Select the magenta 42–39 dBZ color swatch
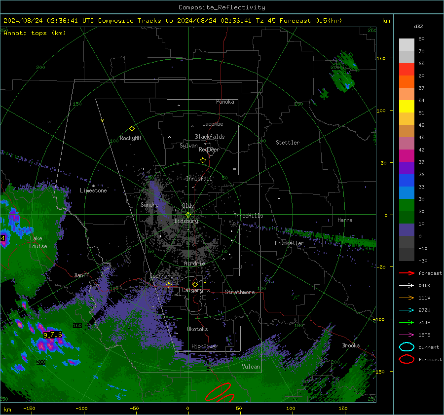Screen dimensions: 444x415 pos(407,156)
